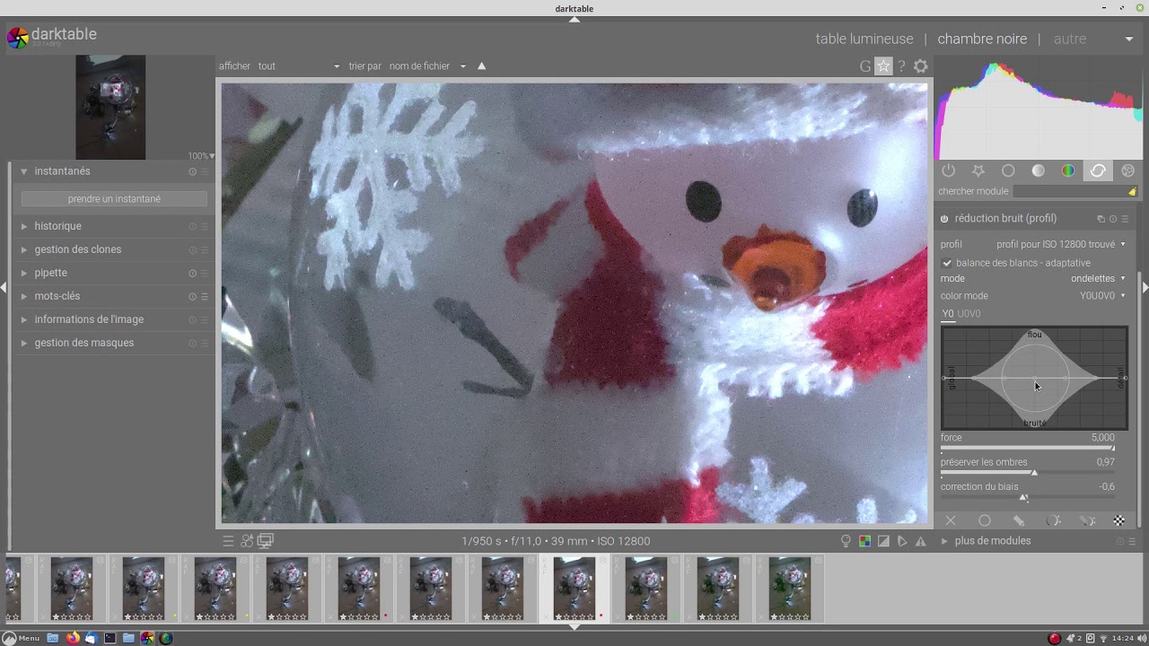Choose parametric mask icon
This screenshot has height=646, width=1149.
click(1054, 520)
